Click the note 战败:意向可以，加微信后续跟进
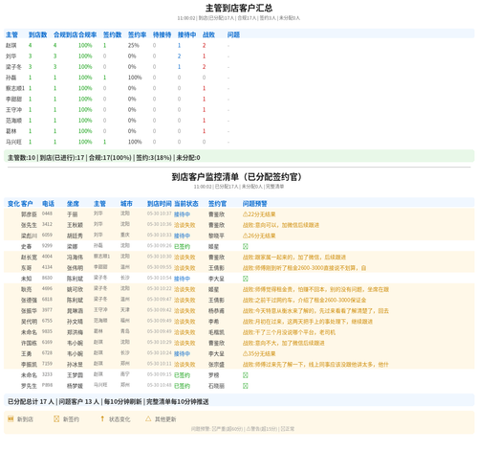The width and height of the screenshot is (478, 450). point(281,225)
